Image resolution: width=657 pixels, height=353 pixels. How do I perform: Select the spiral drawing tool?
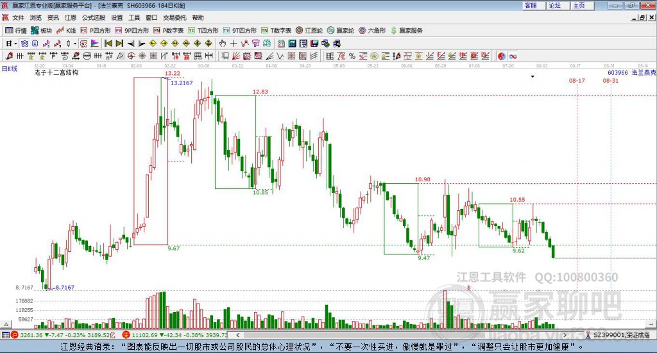(64, 56)
